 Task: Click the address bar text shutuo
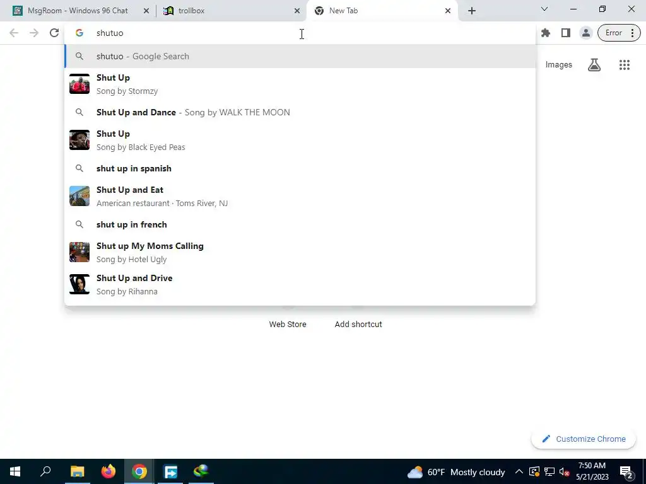[x=110, y=33]
